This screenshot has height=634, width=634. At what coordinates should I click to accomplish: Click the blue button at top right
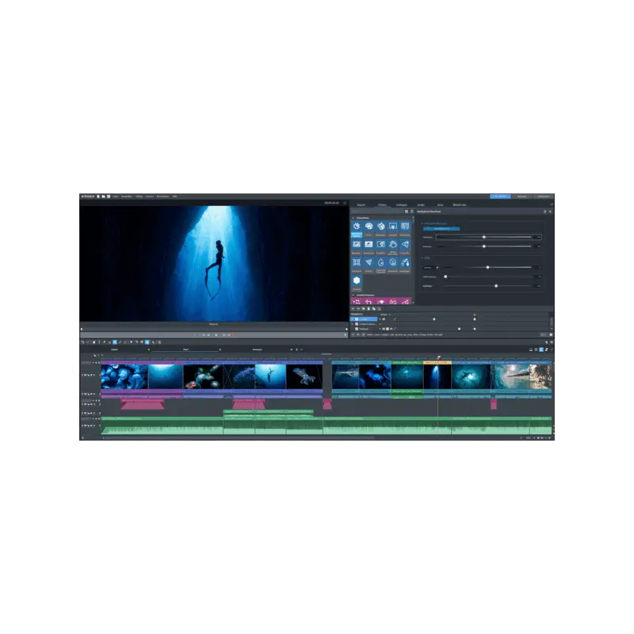point(500,197)
